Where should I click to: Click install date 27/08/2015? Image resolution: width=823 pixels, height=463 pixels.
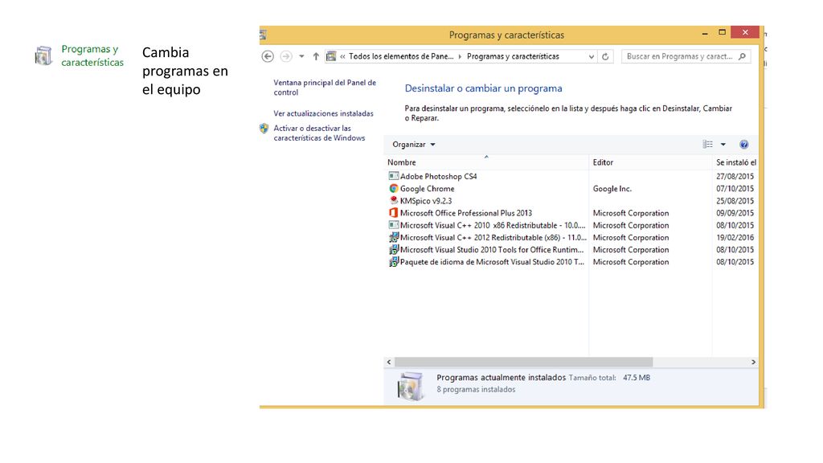735,176
